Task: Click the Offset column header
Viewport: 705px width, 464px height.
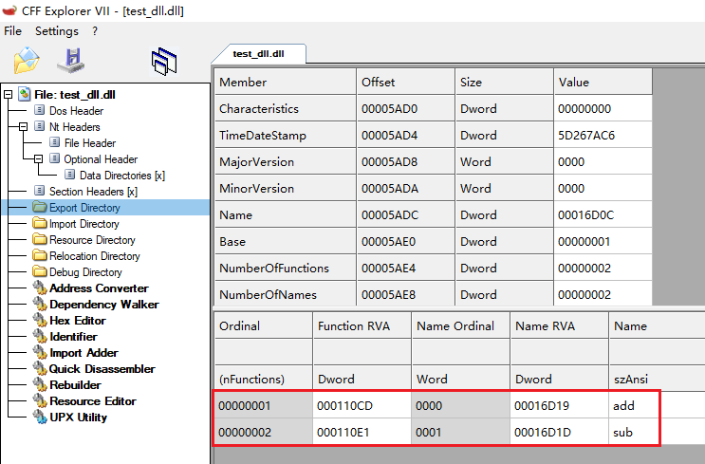Action: [x=406, y=82]
